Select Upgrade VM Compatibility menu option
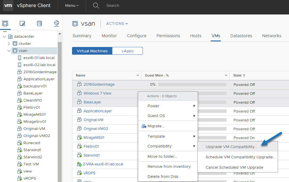 pos(231,147)
